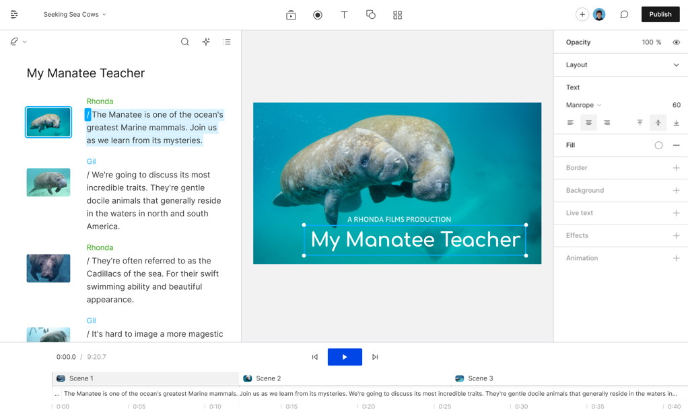688x412 pixels.
Task: Select the Shapes tool
Action: [371, 14]
